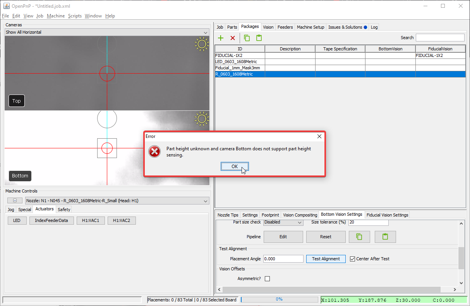
Task: Click the red delete package icon
Action: pos(233,38)
